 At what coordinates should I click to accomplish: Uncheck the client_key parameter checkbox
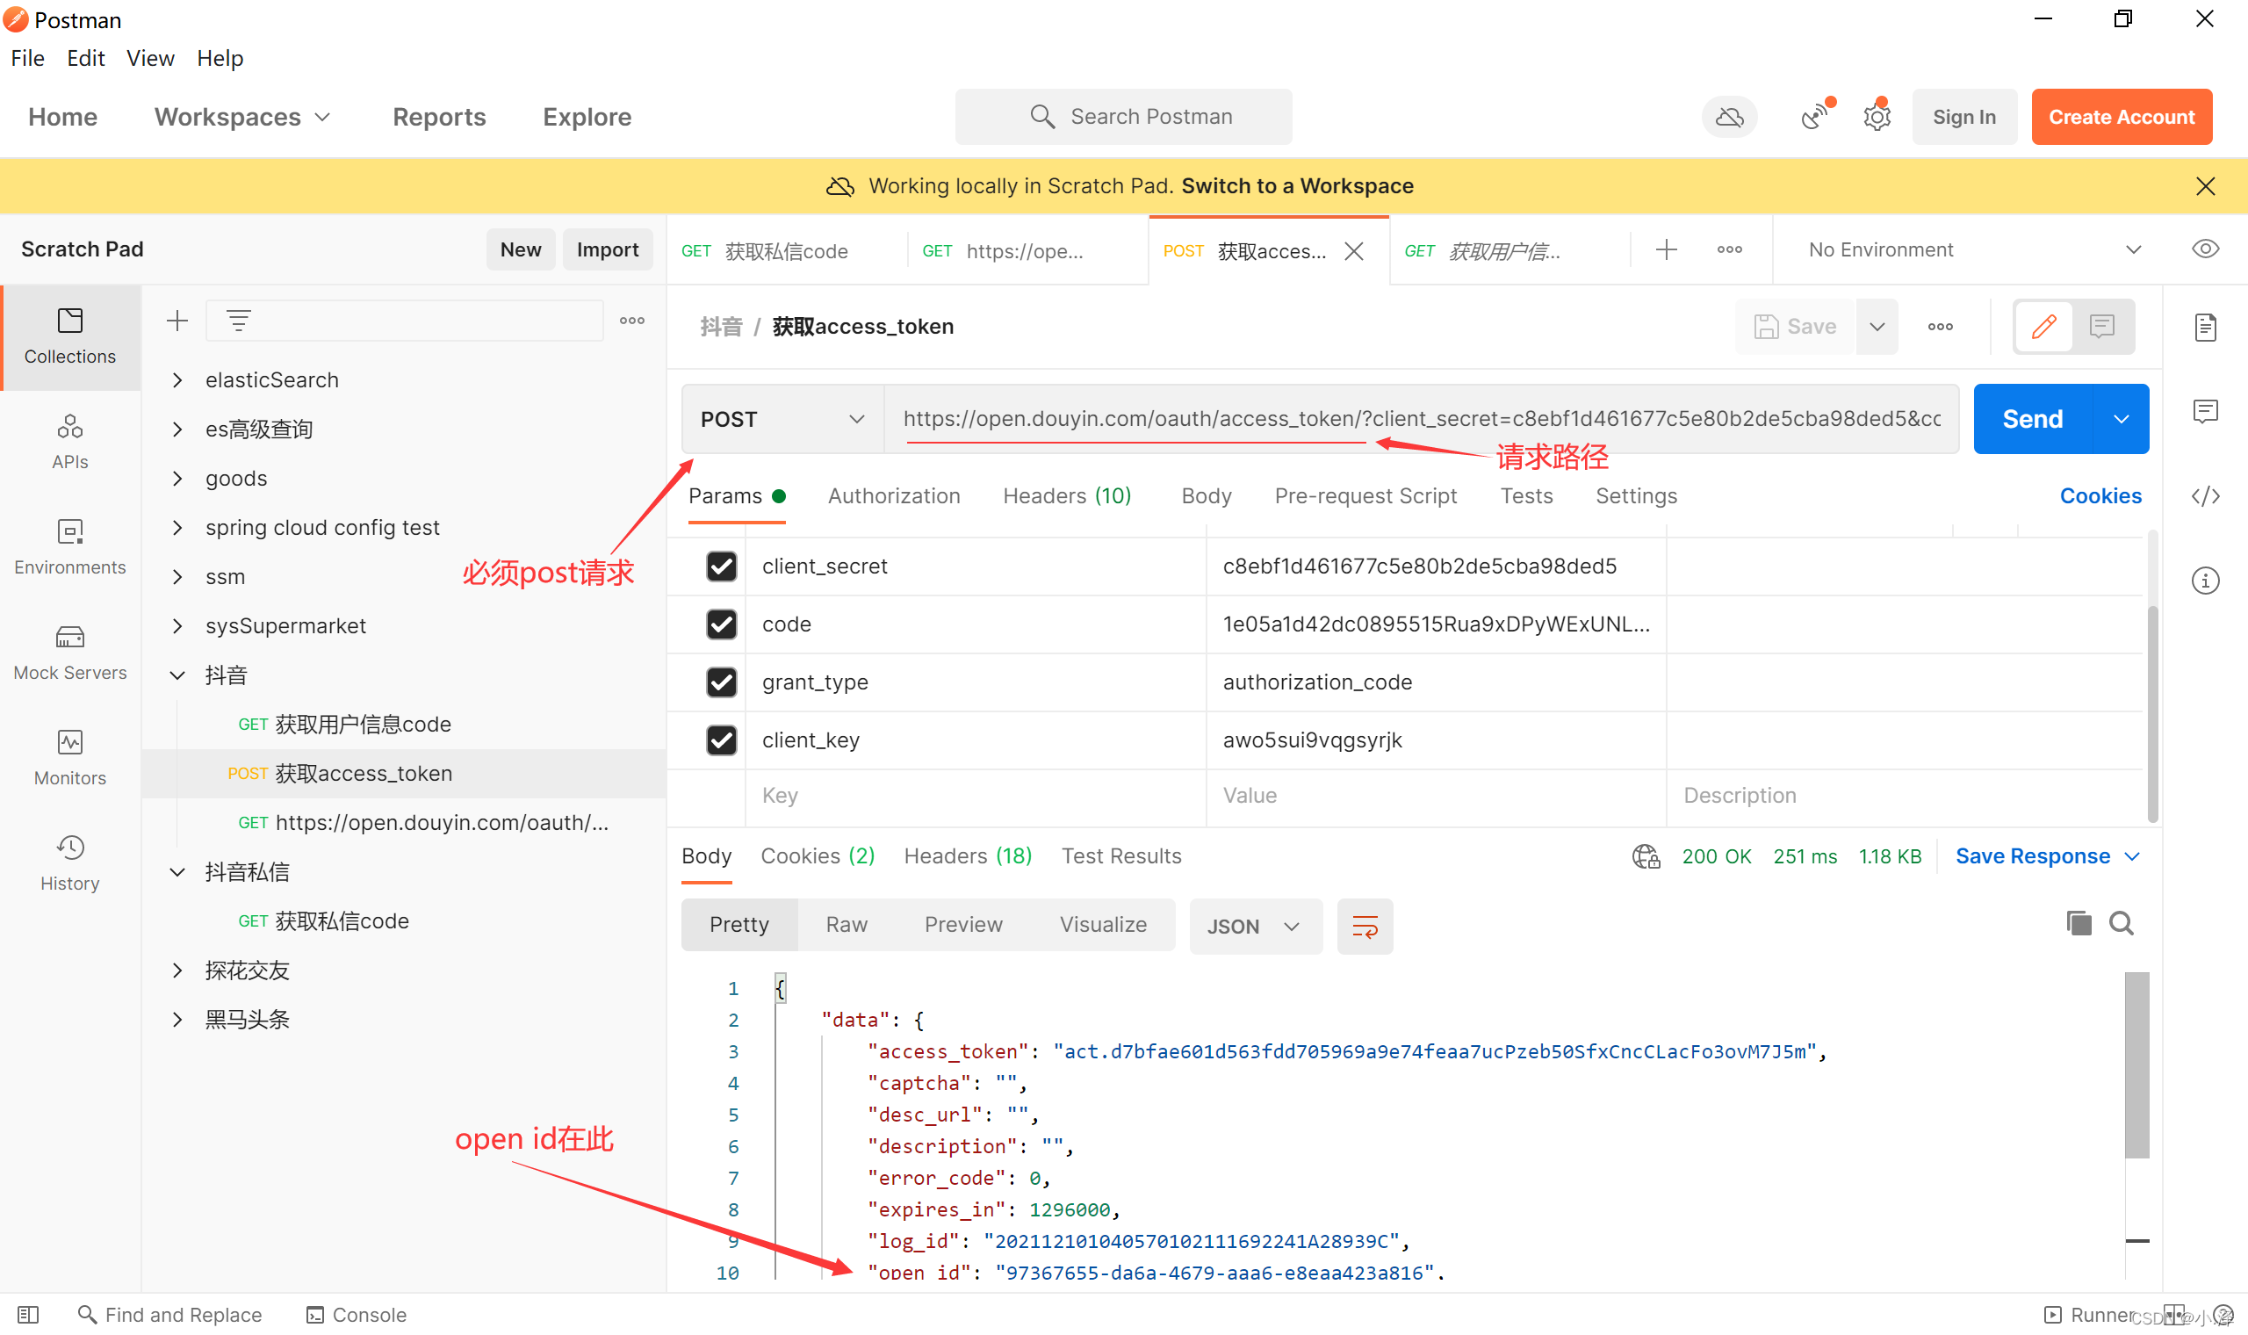tap(721, 740)
